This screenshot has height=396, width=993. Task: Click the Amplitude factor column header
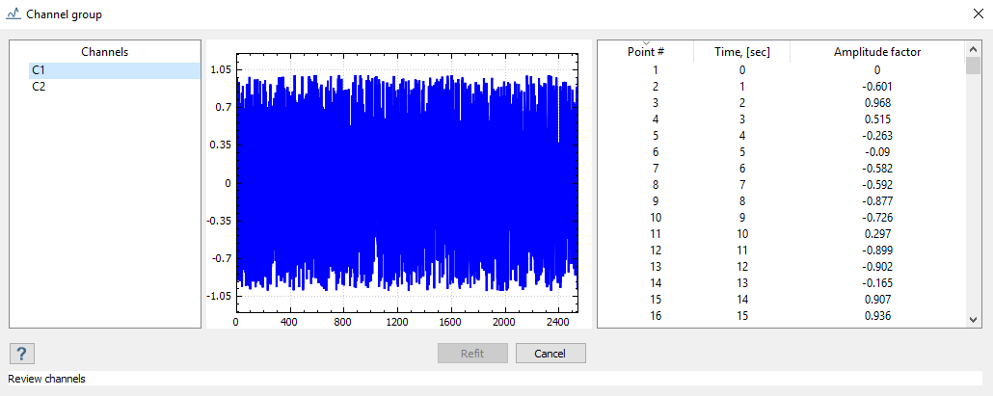coord(876,52)
